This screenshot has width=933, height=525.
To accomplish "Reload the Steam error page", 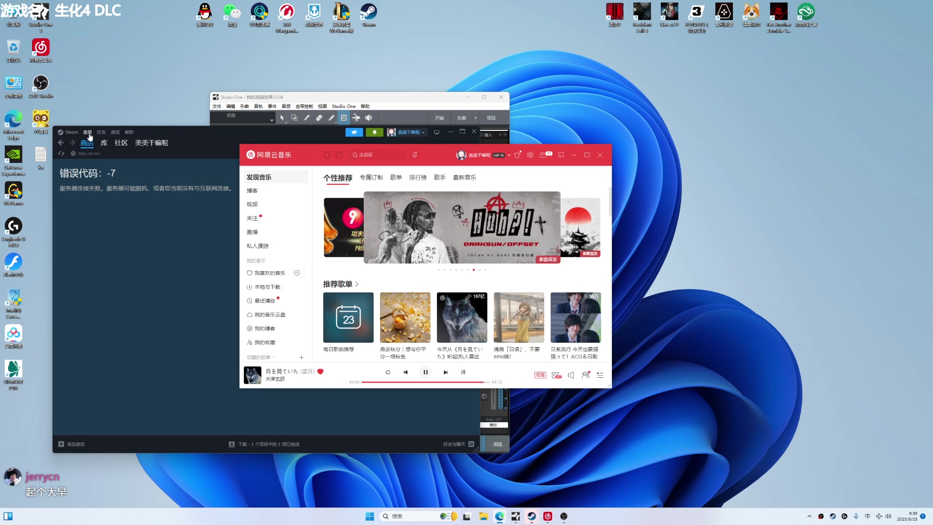I will pos(61,154).
